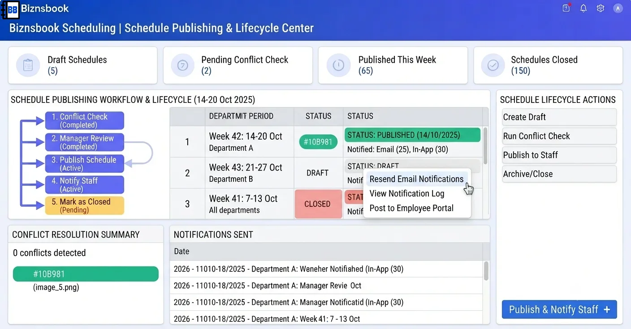631x329 pixels.
Task: Open the 'Manager Notificatid (In-App (30)' row
Action: click(326, 302)
